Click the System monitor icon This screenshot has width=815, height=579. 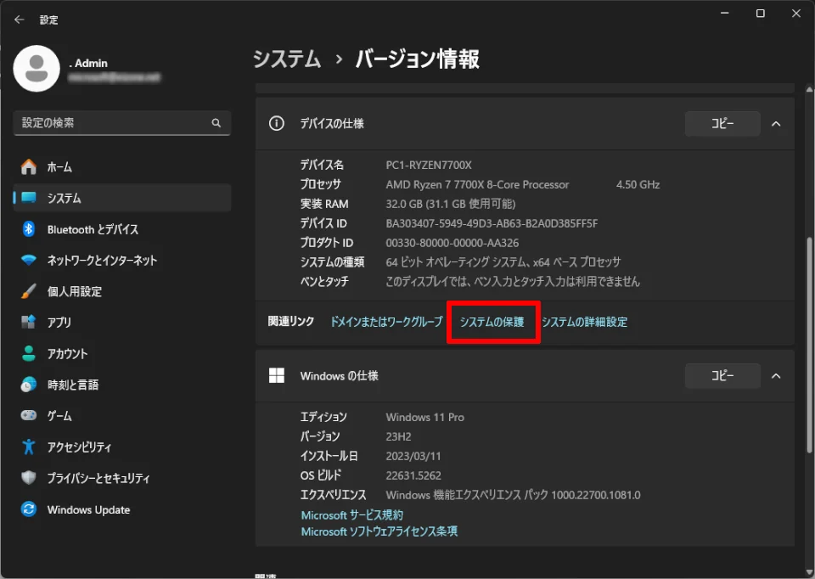(x=29, y=198)
